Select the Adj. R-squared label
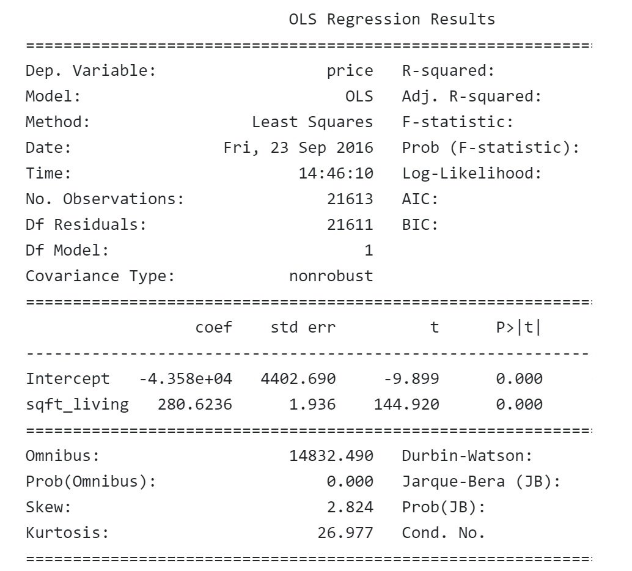632x571 pixels. point(472,97)
